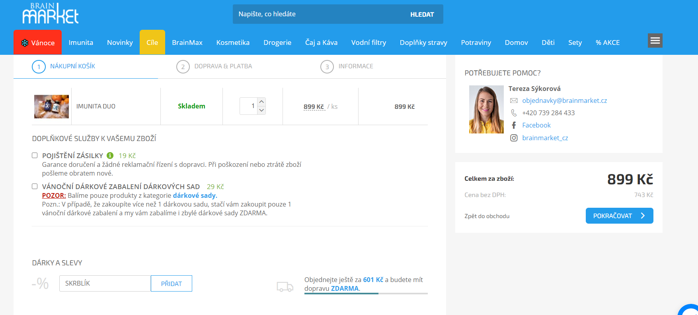Click the 899 Kč unit price
This screenshot has height=315, width=698.
[x=314, y=106]
